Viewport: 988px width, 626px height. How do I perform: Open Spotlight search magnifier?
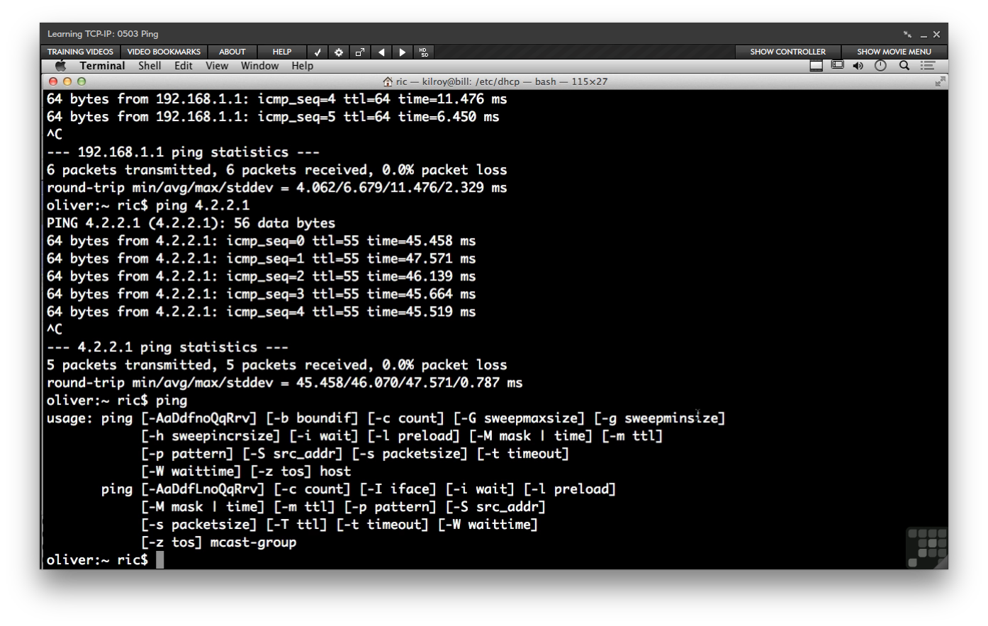click(904, 66)
